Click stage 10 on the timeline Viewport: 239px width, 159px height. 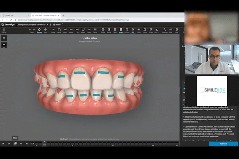pyautogui.click(x=72, y=143)
